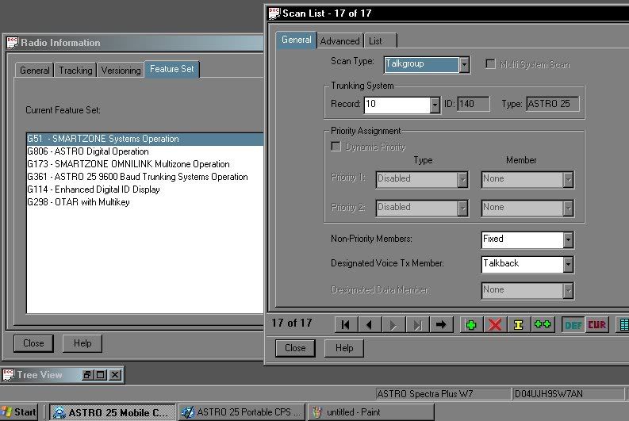The height and width of the screenshot is (421, 629).
Task: Open Radio Information Tracking tab
Action: (x=75, y=70)
